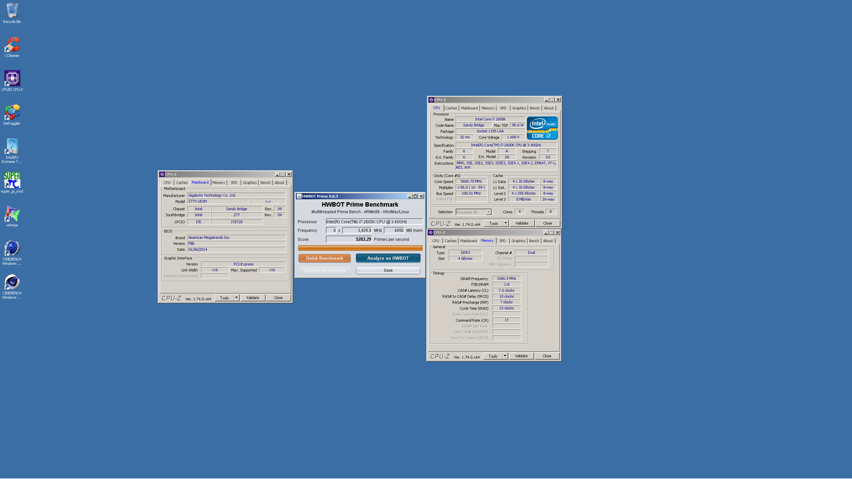Select Mainboard tab in processor CPU-Z window

(469, 108)
